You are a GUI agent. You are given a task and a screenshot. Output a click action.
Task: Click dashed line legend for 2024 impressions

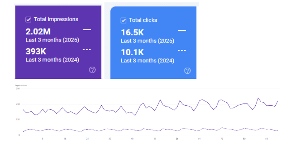87,49
